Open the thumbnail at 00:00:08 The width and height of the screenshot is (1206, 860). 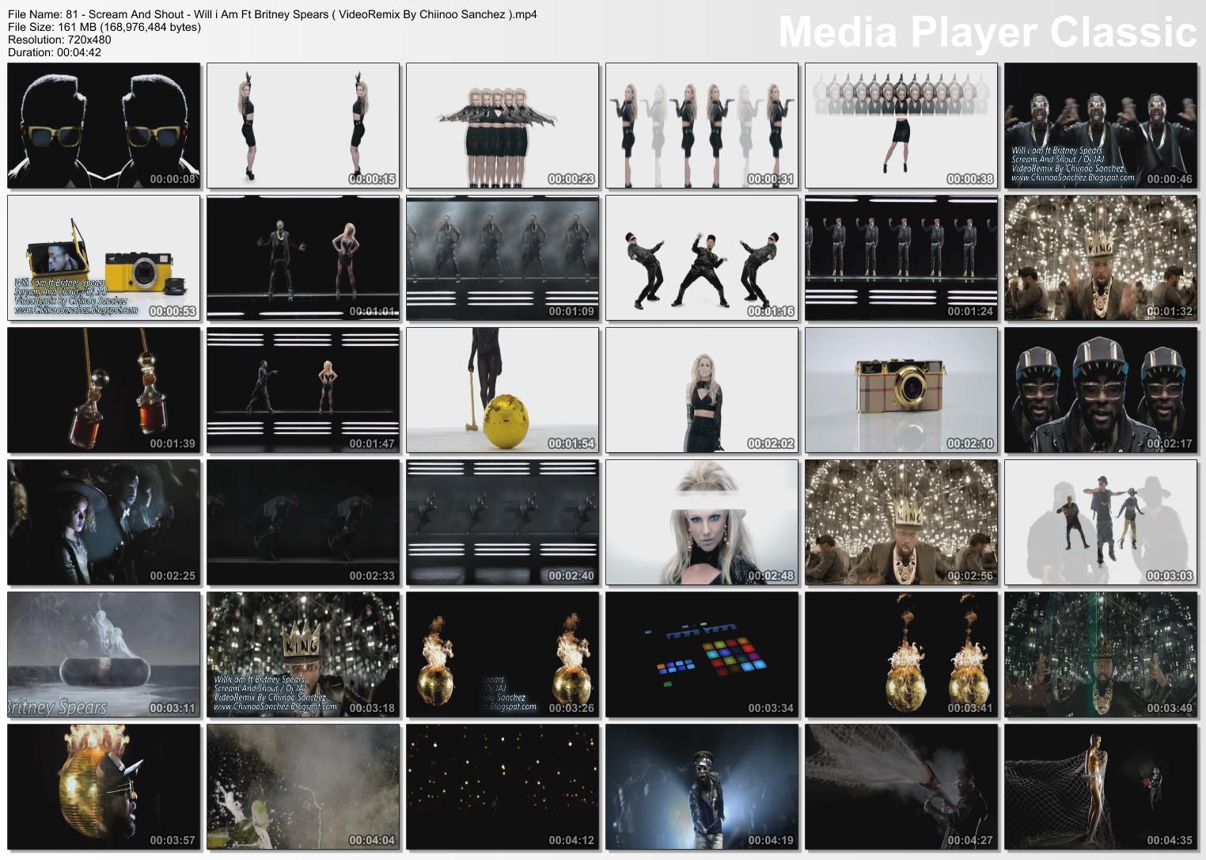coord(101,124)
